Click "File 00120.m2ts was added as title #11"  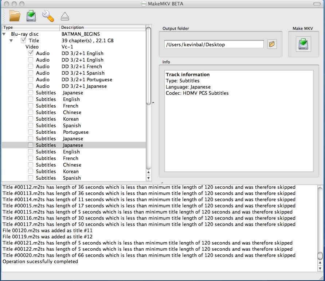click(47, 230)
